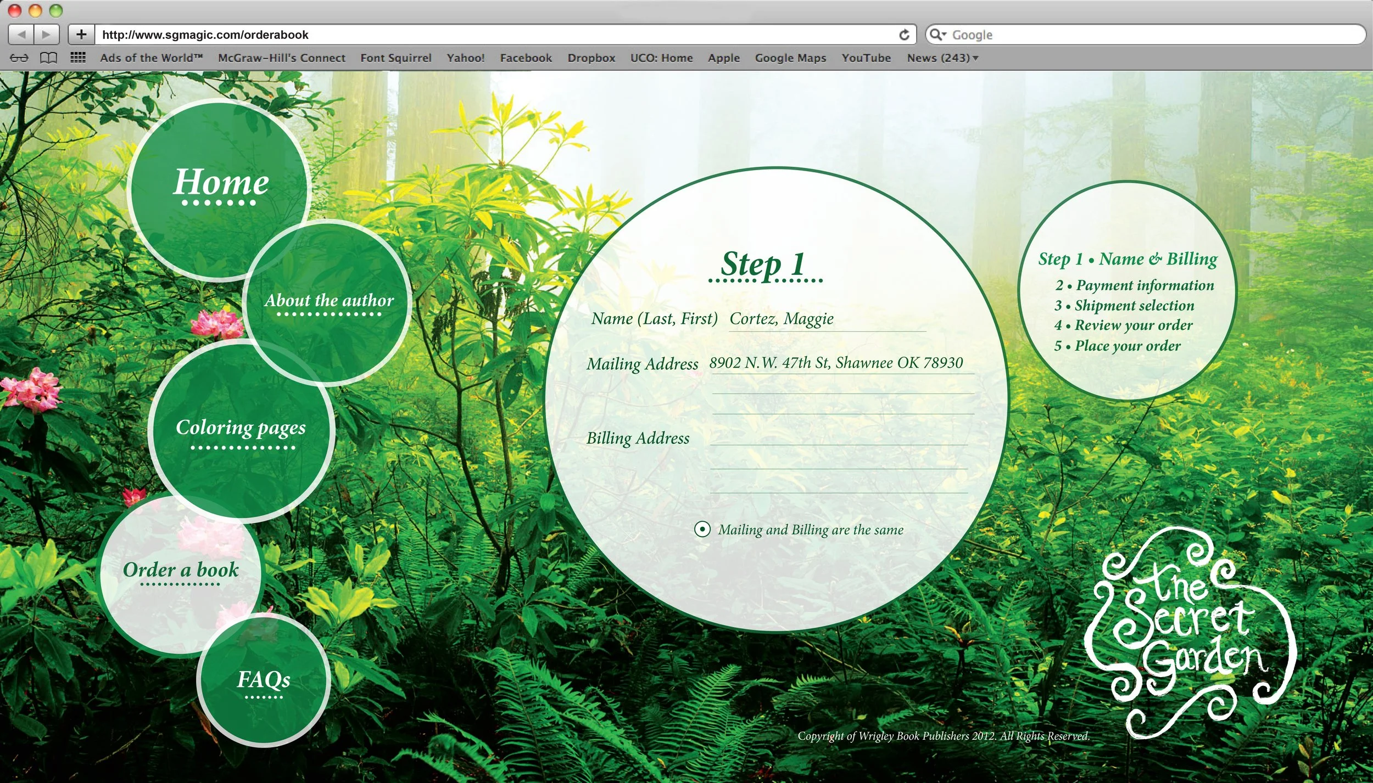Go to the FAQs bubble
The image size is (1373, 783).
point(264,679)
